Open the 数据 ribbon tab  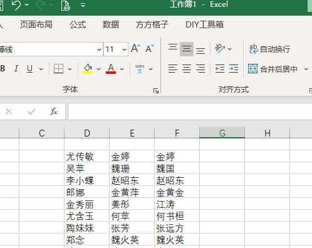111,24
